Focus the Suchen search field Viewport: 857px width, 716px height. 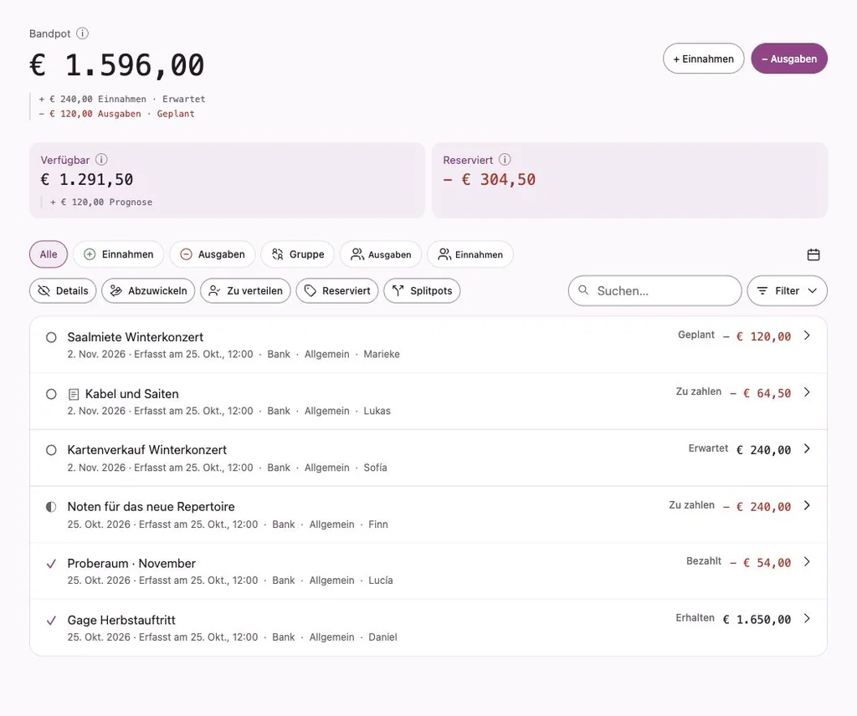pos(654,290)
